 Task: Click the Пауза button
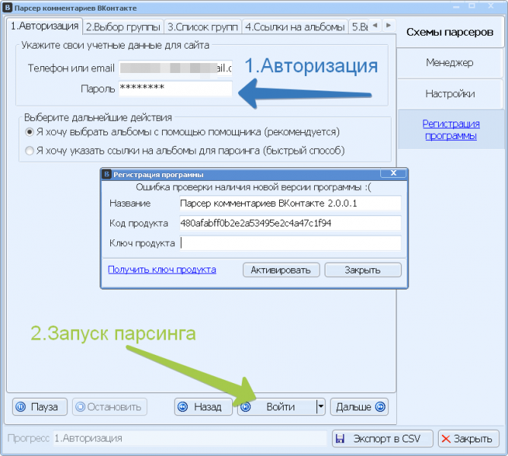point(40,407)
